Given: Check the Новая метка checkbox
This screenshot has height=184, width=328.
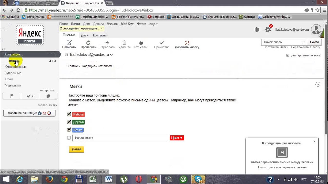Looking at the screenshot, I should [69, 138].
